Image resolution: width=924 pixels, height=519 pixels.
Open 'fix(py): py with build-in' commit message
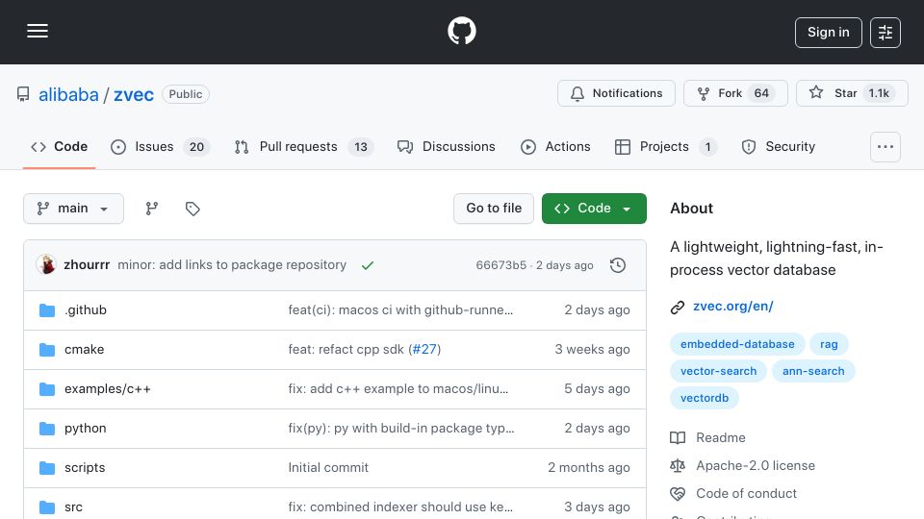400,429
